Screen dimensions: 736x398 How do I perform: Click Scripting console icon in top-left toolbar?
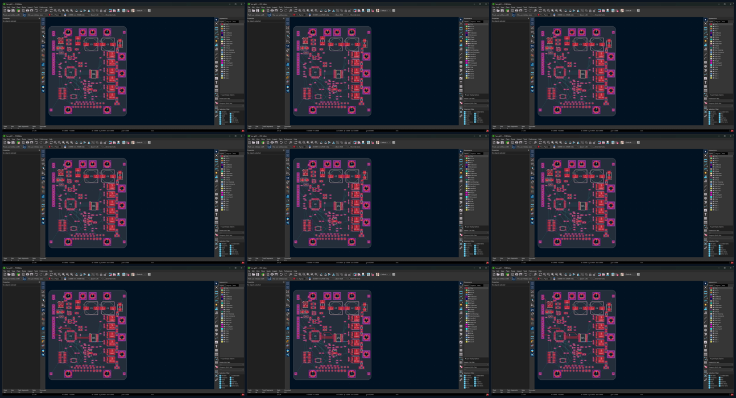(x=149, y=10)
